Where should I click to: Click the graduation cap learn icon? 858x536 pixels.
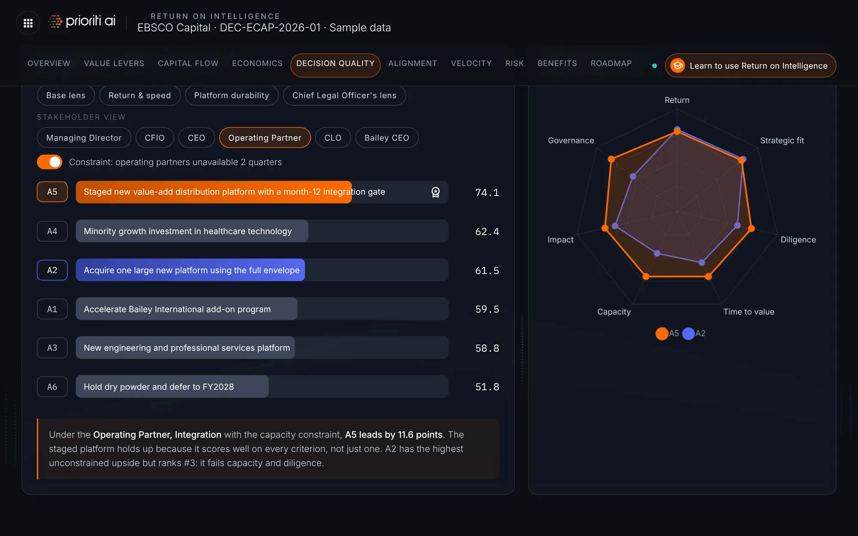pos(678,66)
